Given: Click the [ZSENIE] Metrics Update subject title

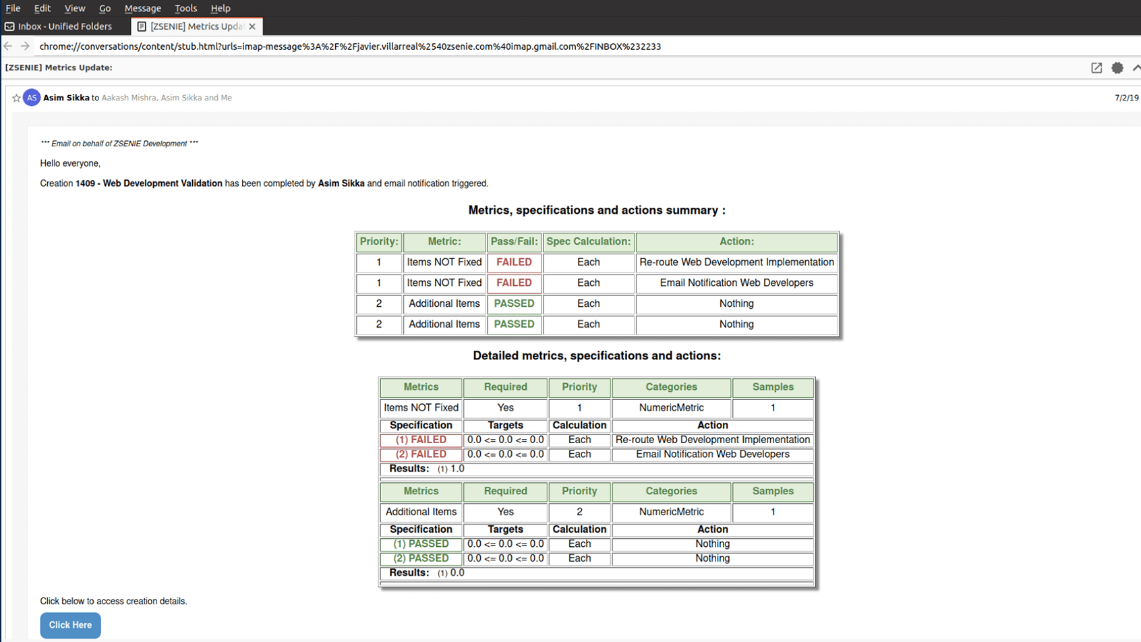Looking at the screenshot, I should [x=59, y=67].
